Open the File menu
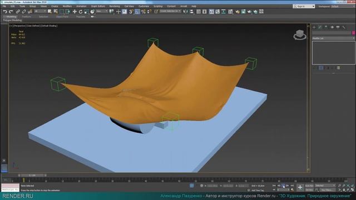Screen dimensions: 356x200 (x=4, y=6)
